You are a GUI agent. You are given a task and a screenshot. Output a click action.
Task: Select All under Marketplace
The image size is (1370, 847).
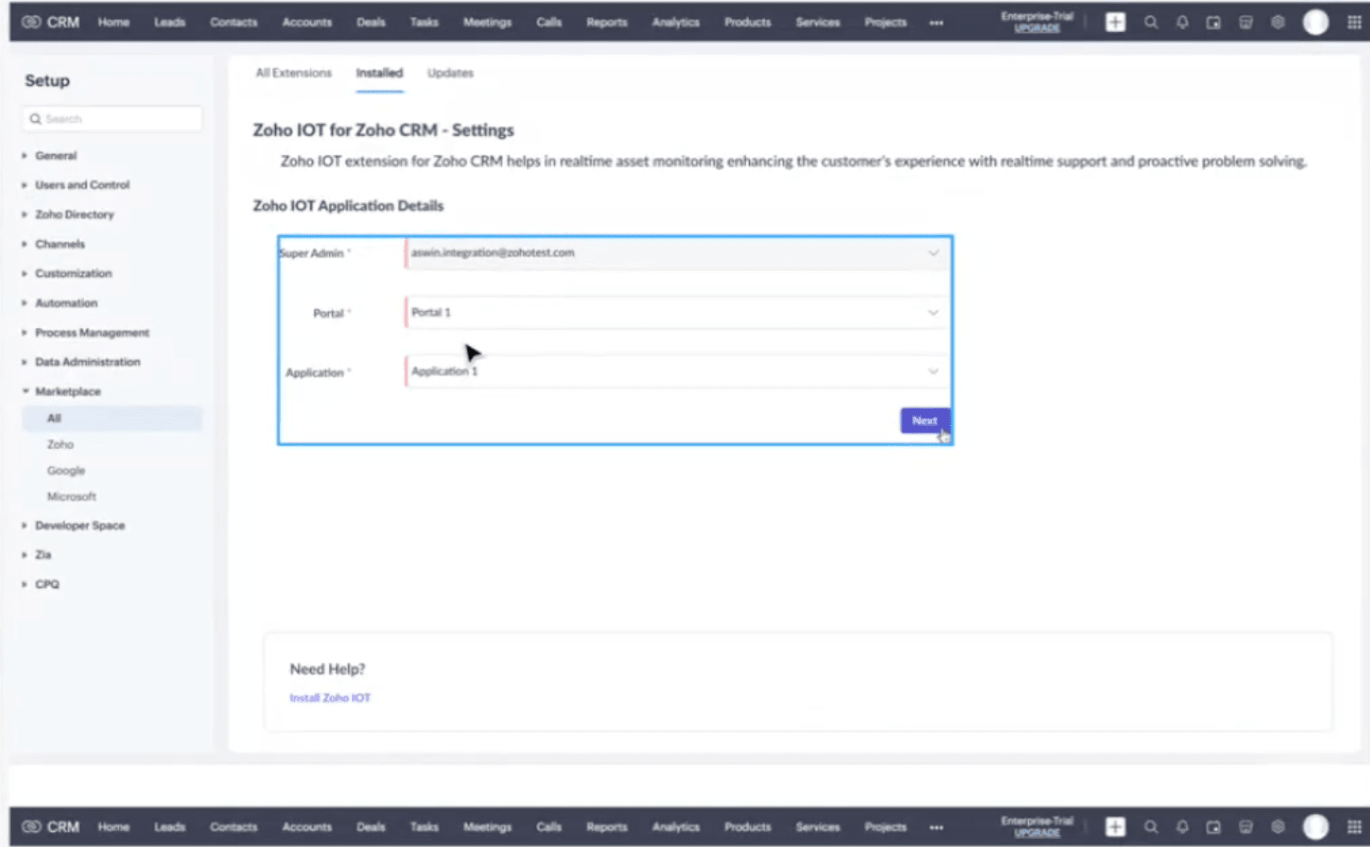pyautogui.click(x=112, y=418)
